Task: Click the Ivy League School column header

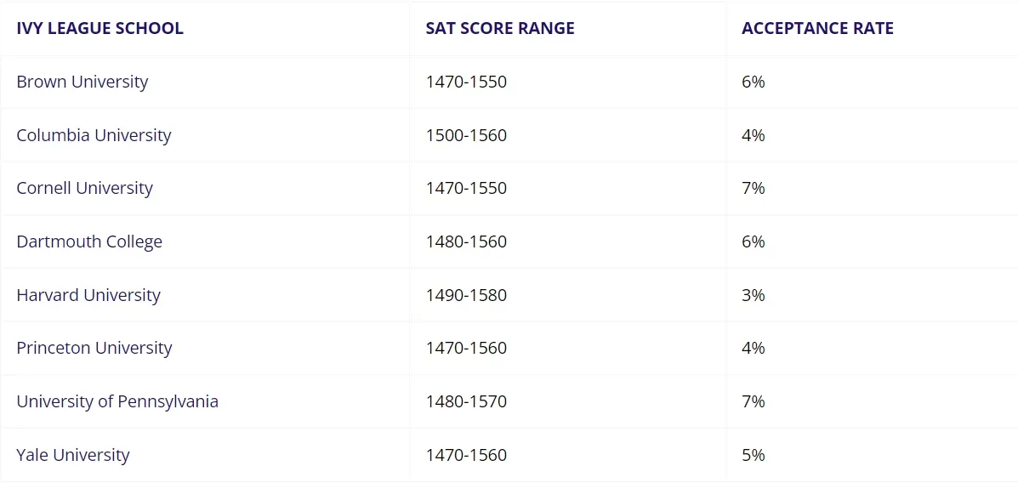Action: pyautogui.click(x=100, y=28)
